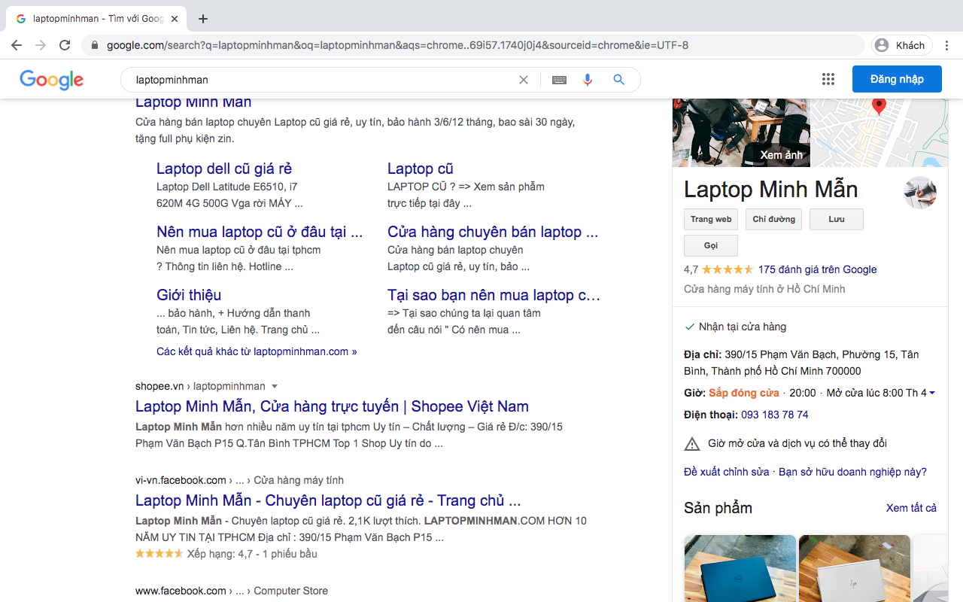Open the Giới thiệu sitelink
The height and width of the screenshot is (602, 963).
189,295
